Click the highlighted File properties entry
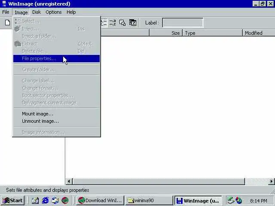This screenshot has width=275, height=206. [x=56, y=58]
